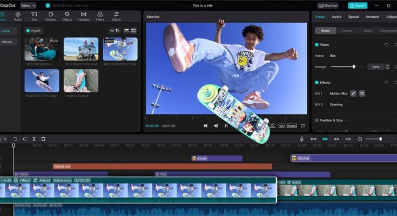Screen dimensions: 397x216
Task: Click the Strength 50% value field
Action: click(376, 67)
